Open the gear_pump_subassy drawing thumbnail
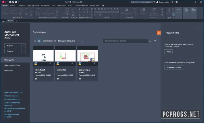The width and height of the screenshot is (204, 123). [x=87, y=56]
